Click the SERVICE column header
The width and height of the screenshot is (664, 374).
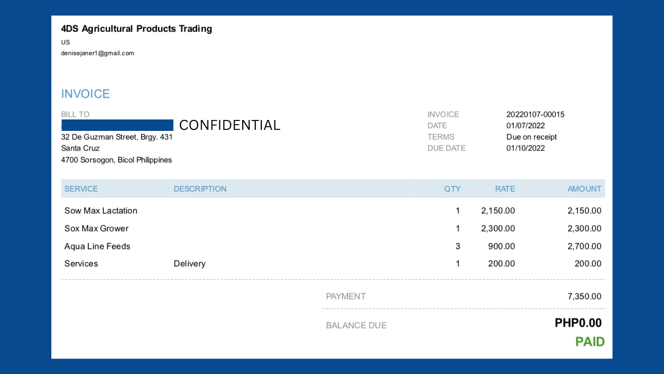(x=81, y=189)
